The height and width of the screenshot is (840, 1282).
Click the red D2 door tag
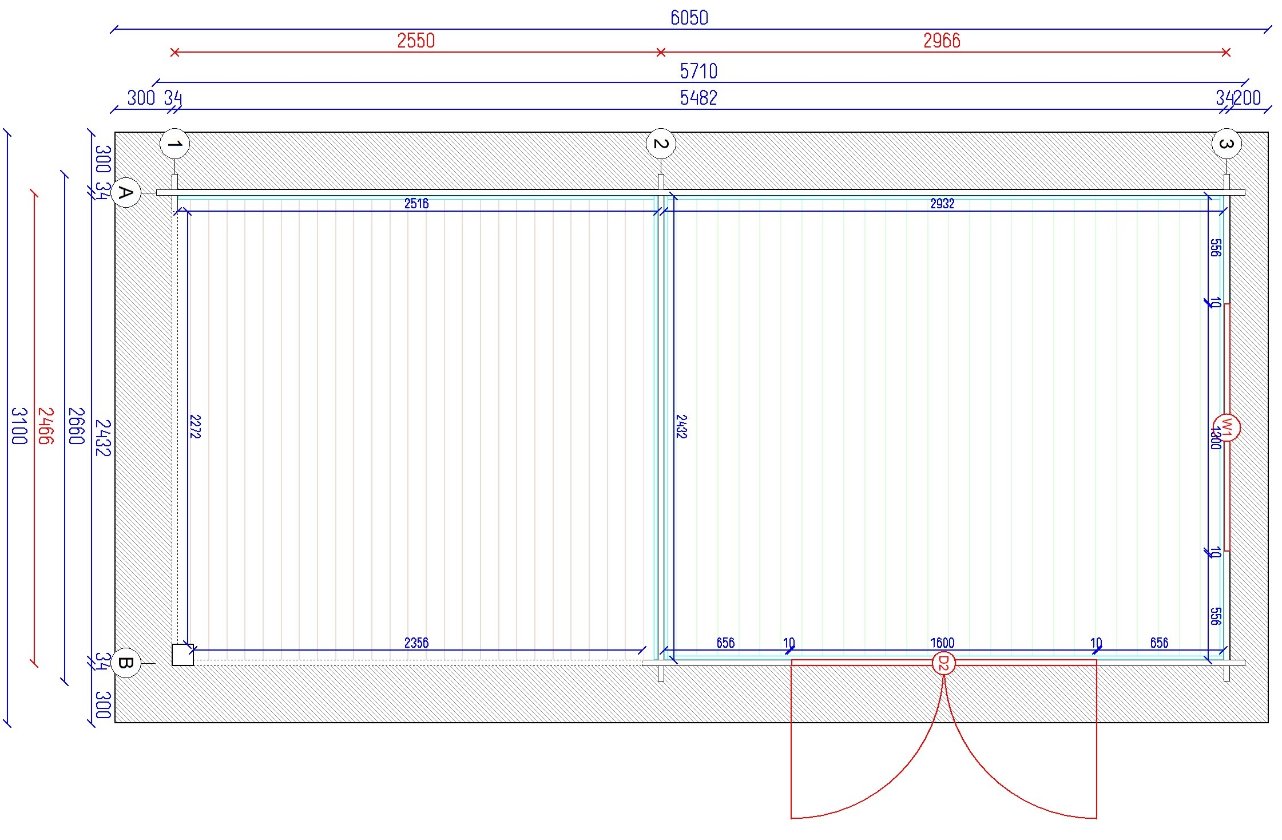click(943, 664)
